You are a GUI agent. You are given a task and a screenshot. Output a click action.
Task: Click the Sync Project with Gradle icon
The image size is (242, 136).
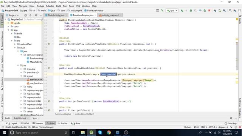215,11
